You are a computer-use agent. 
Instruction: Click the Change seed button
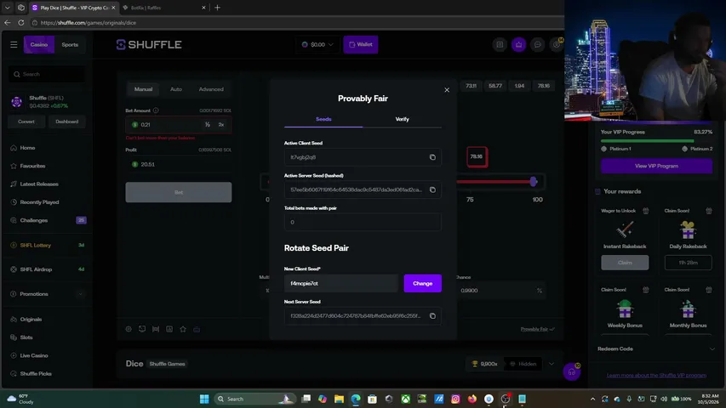(422, 284)
